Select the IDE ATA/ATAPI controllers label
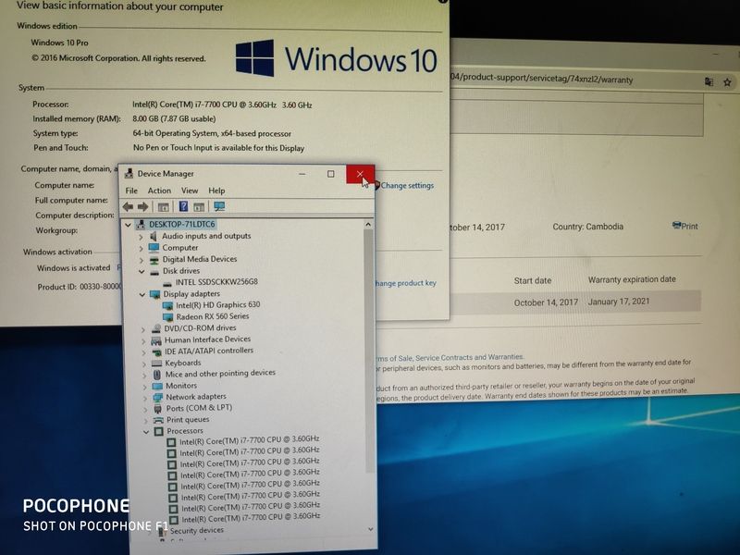The width and height of the screenshot is (740, 555). (209, 351)
